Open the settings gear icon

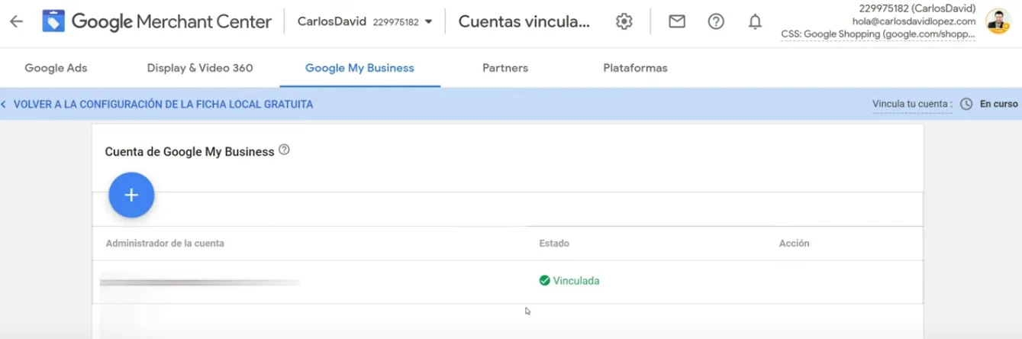pyautogui.click(x=624, y=21)
